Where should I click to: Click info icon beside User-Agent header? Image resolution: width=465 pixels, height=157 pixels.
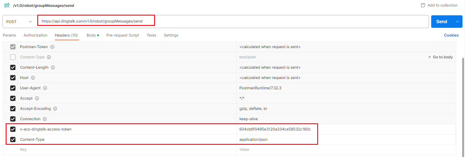click(x=45, y=88)
